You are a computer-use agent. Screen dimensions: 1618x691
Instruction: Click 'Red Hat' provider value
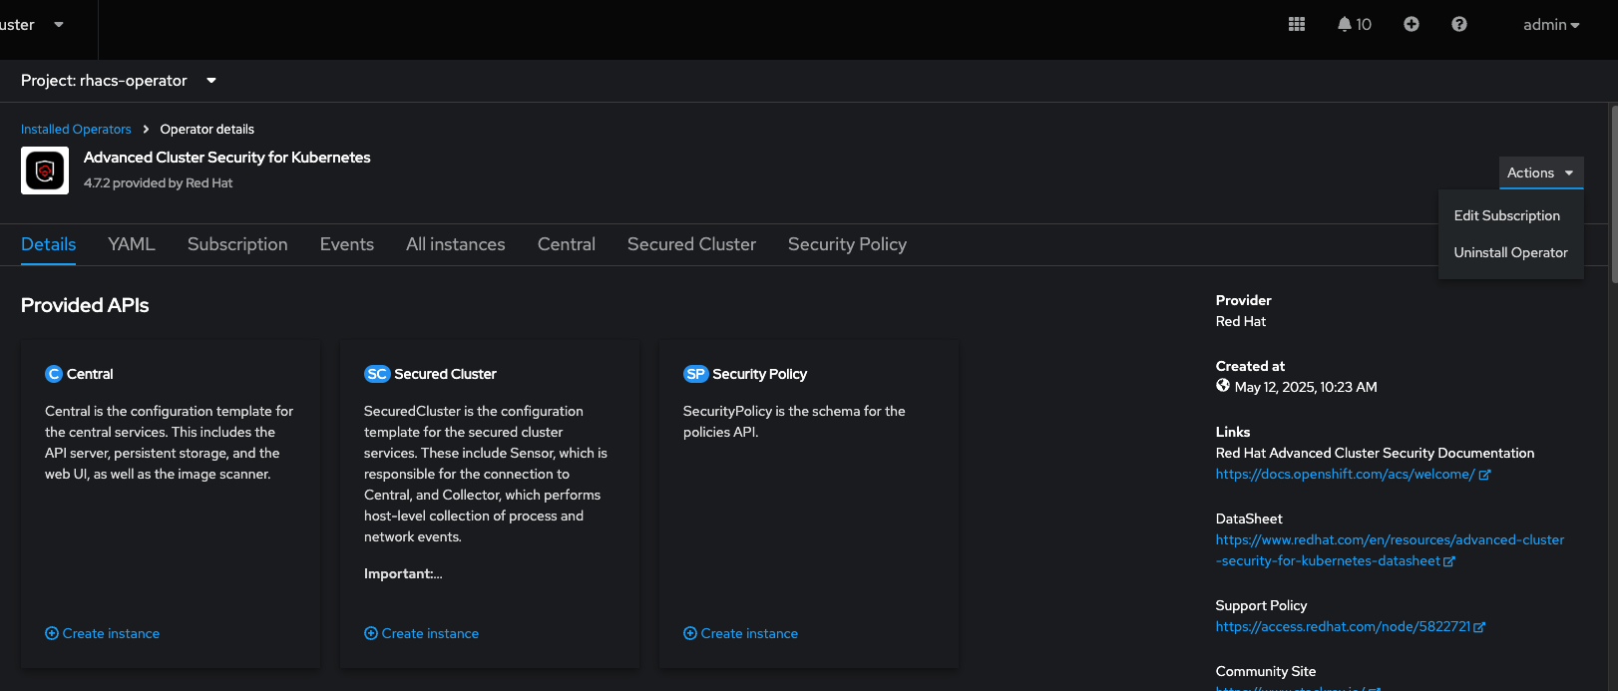click(x=1241, y=321)
